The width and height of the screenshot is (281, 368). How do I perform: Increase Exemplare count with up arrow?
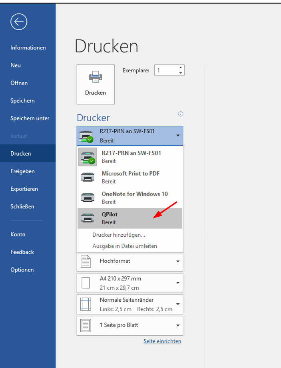[x=181, y=68]
